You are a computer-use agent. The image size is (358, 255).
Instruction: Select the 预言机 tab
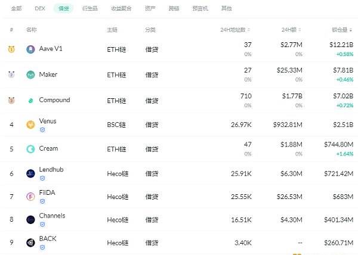click(200, 9)
